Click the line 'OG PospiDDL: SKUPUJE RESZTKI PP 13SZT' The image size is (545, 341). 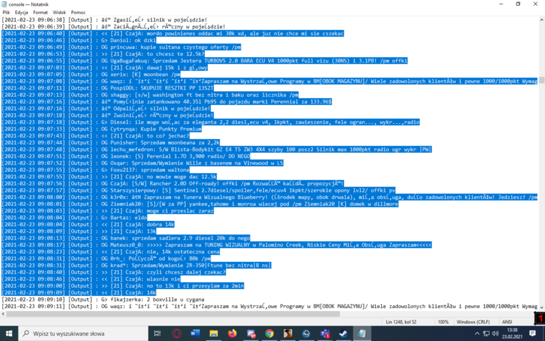tap(107, 88)
